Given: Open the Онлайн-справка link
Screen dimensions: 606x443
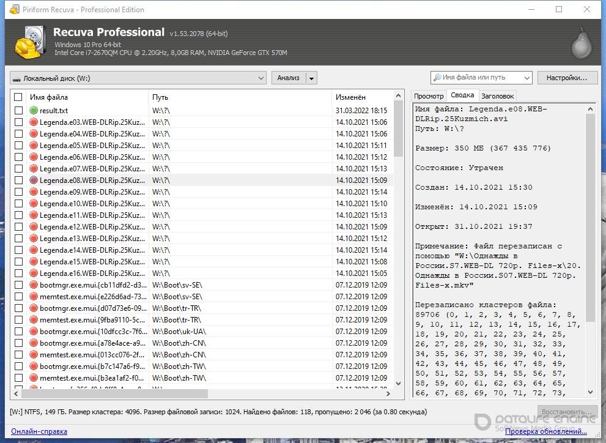Looking at the screenshot, I should pos(39,431).
